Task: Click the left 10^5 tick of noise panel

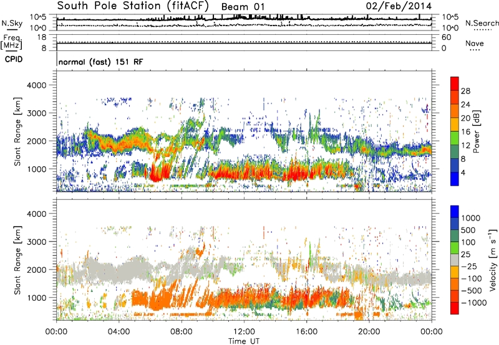Action: [38, 17]
